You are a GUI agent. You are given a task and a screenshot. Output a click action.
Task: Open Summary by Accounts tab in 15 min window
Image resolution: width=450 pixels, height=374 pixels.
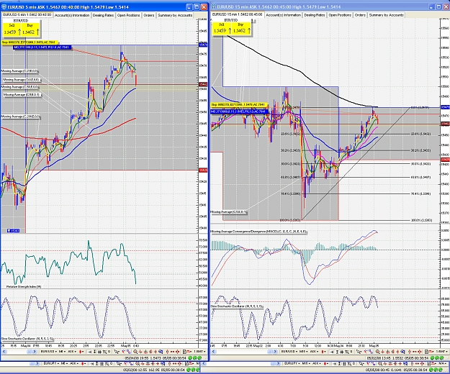[x=387, y=15]
